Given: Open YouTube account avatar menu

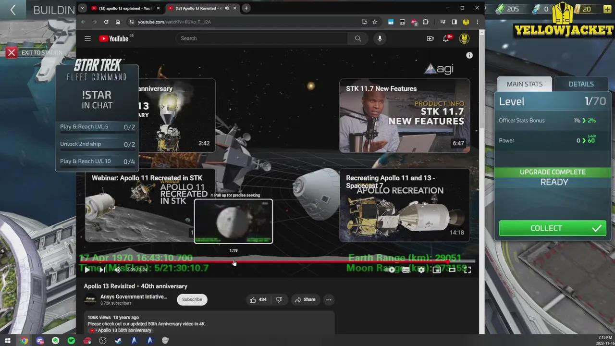Looking at the screenshot, I should [x=464, y=38].
